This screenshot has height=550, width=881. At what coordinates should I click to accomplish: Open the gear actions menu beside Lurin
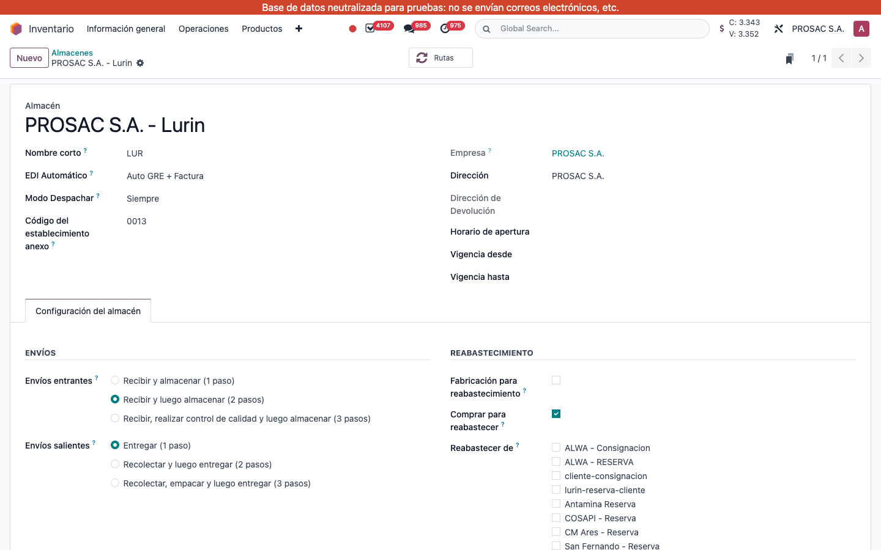(140, 63)
